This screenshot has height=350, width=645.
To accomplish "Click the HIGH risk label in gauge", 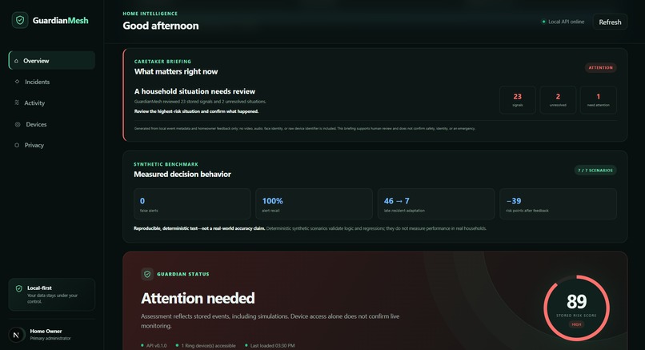I will (x=576, y=324).
